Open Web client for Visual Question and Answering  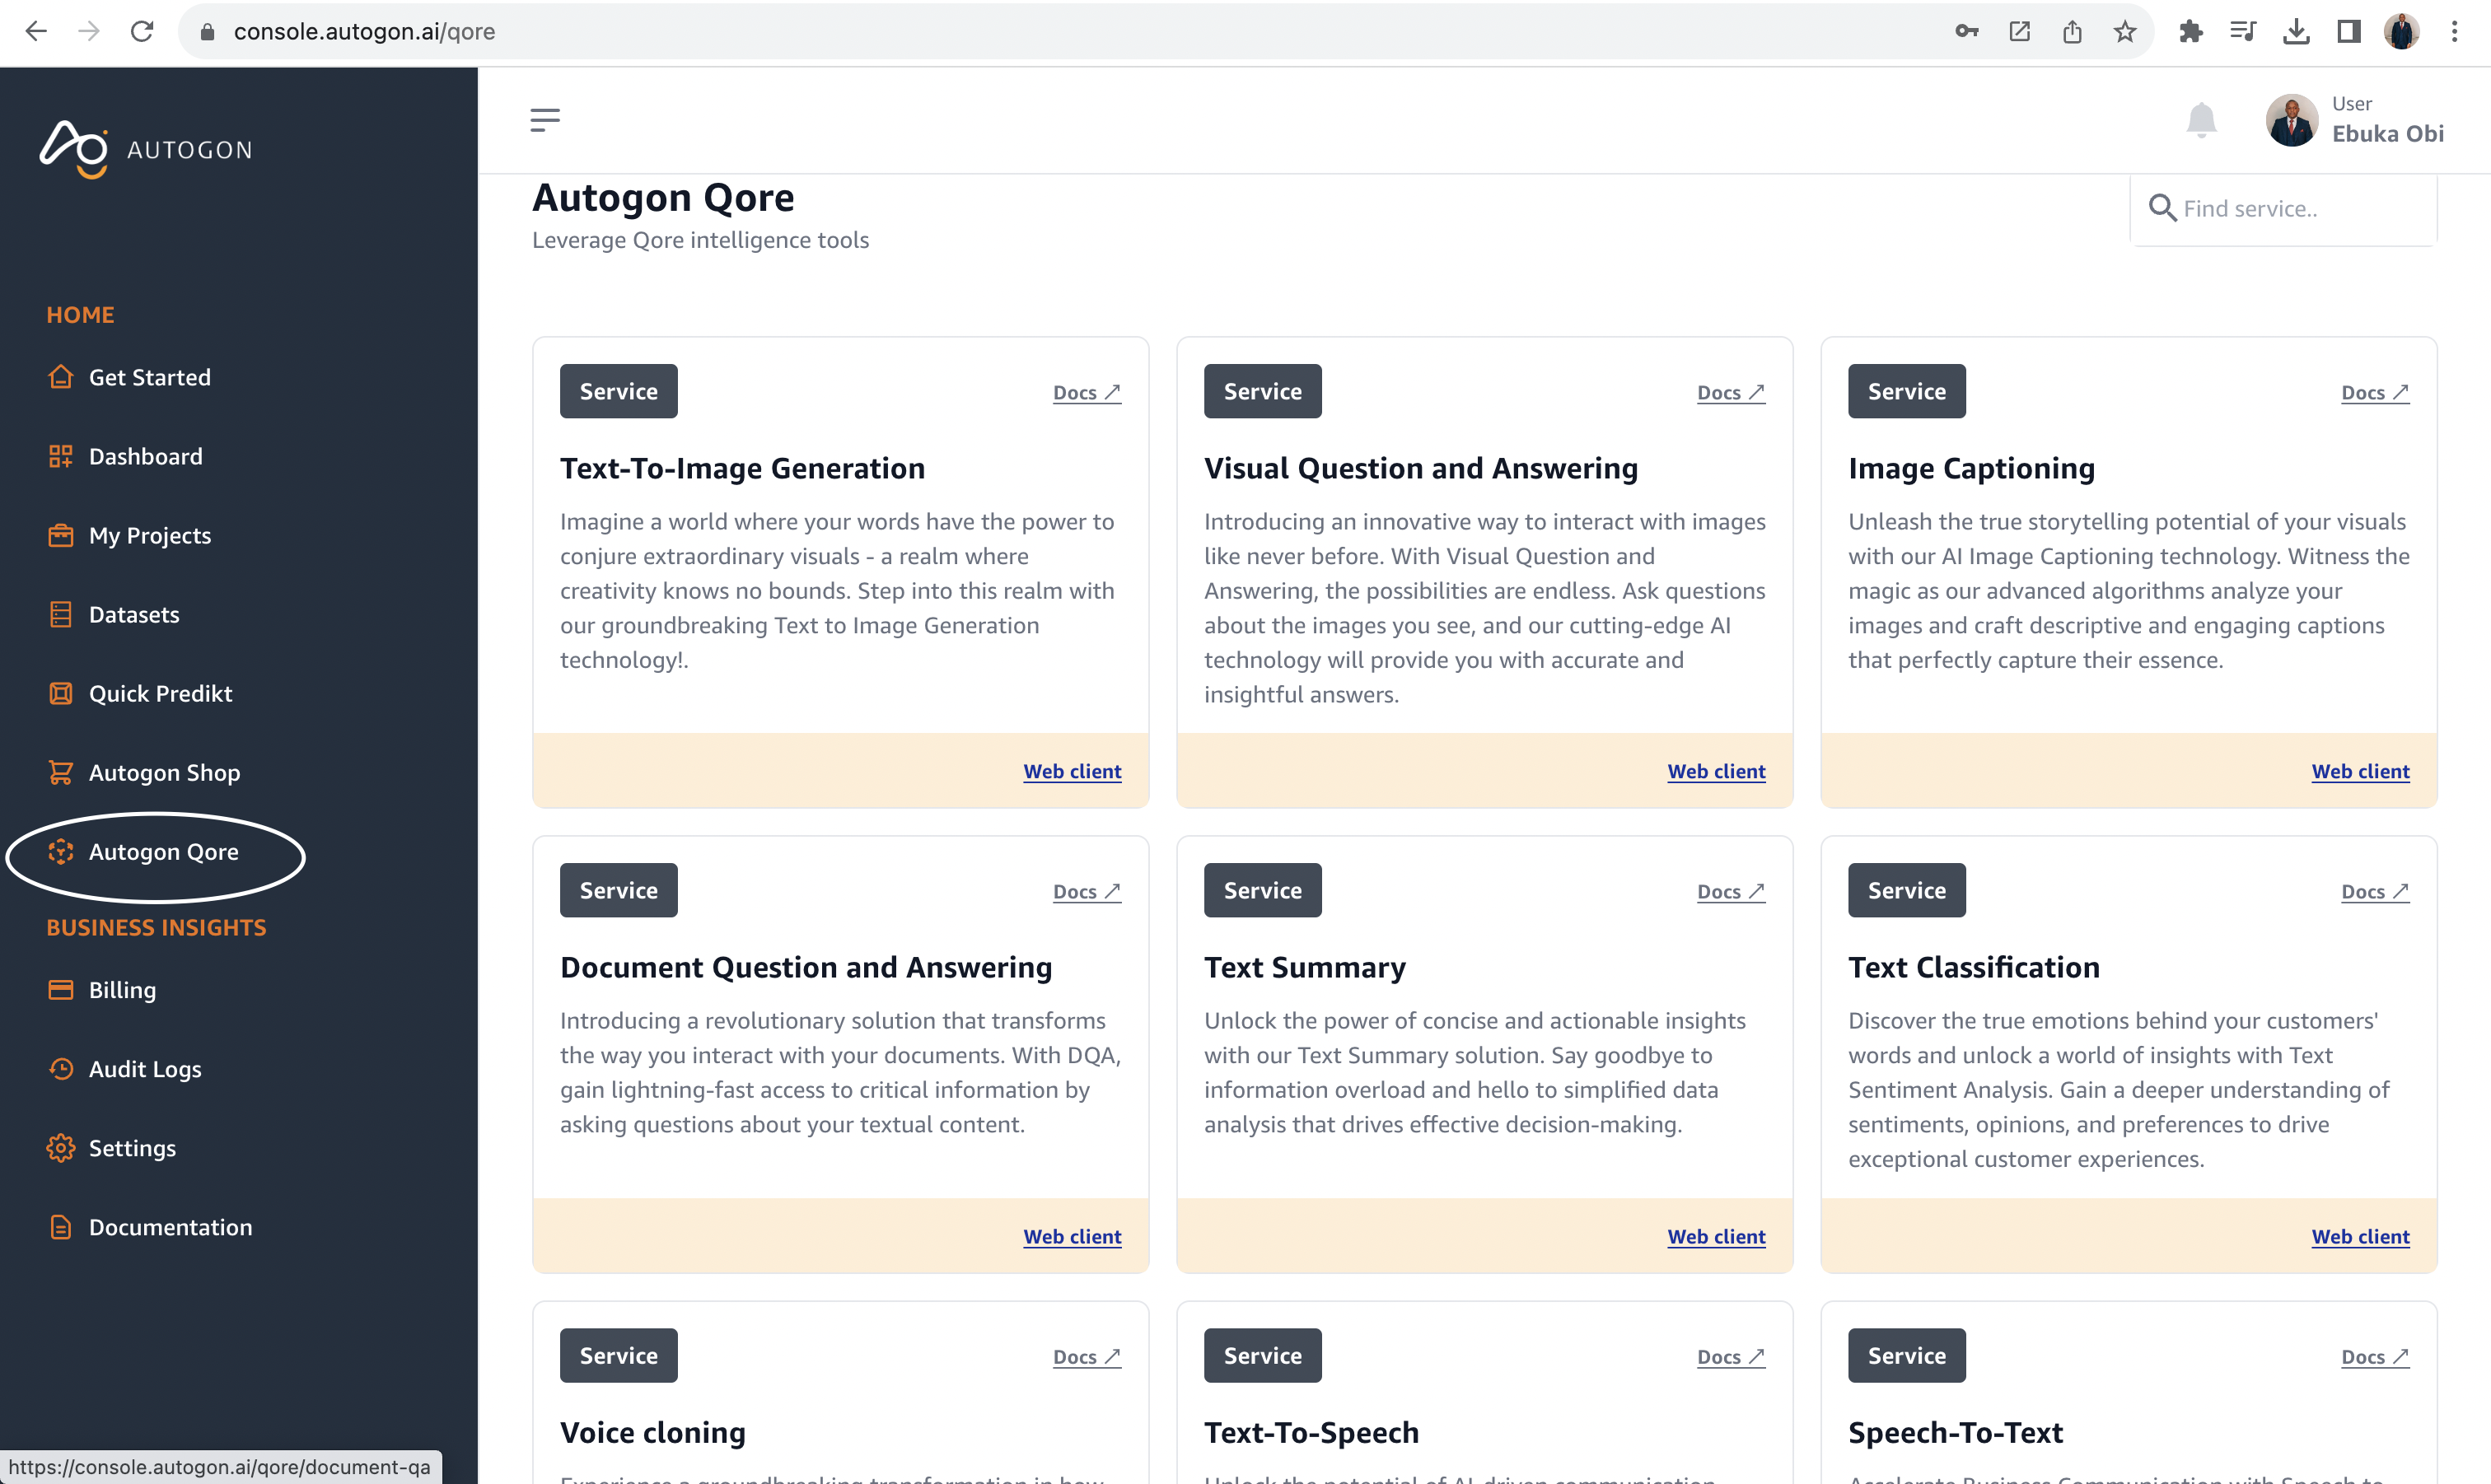[1716, 771]
